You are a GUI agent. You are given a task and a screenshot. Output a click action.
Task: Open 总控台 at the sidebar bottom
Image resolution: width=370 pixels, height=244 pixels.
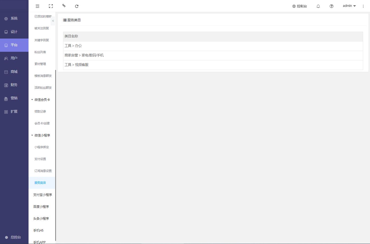[14, 237]
